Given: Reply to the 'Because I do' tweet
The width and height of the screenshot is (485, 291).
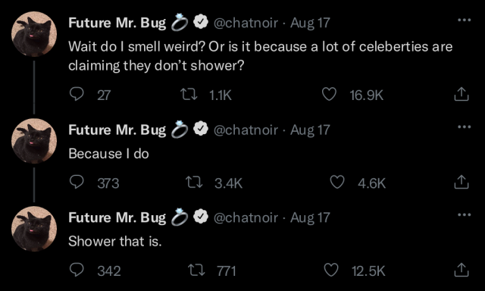Looking at the screenshot, I should pos(77,182).
